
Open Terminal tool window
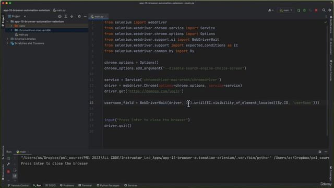(x=85, y=185)
